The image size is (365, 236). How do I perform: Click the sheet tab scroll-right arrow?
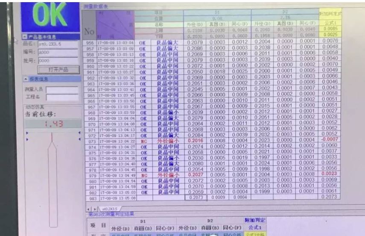[x=95, y=209]
